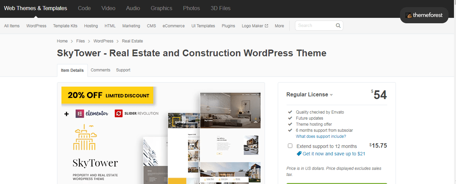Click the WordPress breadcrumb link

point(103,41)
